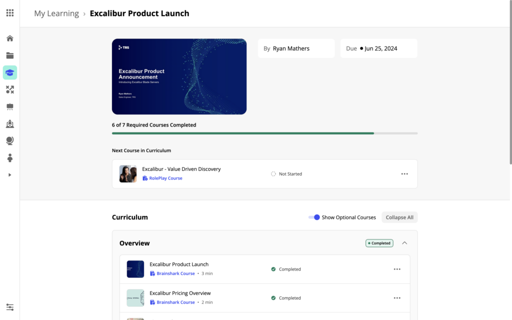Click Brainshark Course label under Pricing Overview

coord(175,302)
